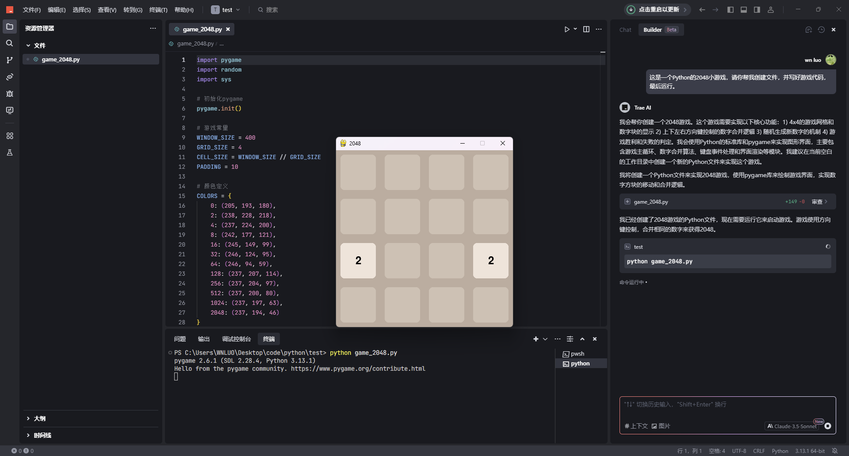Toggle the secondary sidebar layout icon

(757, 10)
